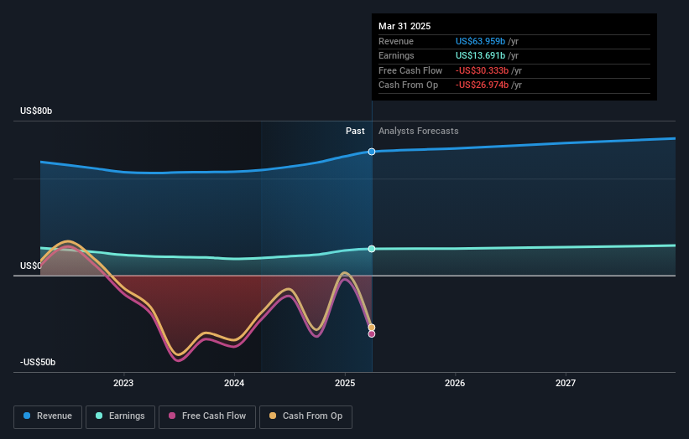Toggle the Earnings legend button
Screen dimensions: 689x439
pos(120,416)
